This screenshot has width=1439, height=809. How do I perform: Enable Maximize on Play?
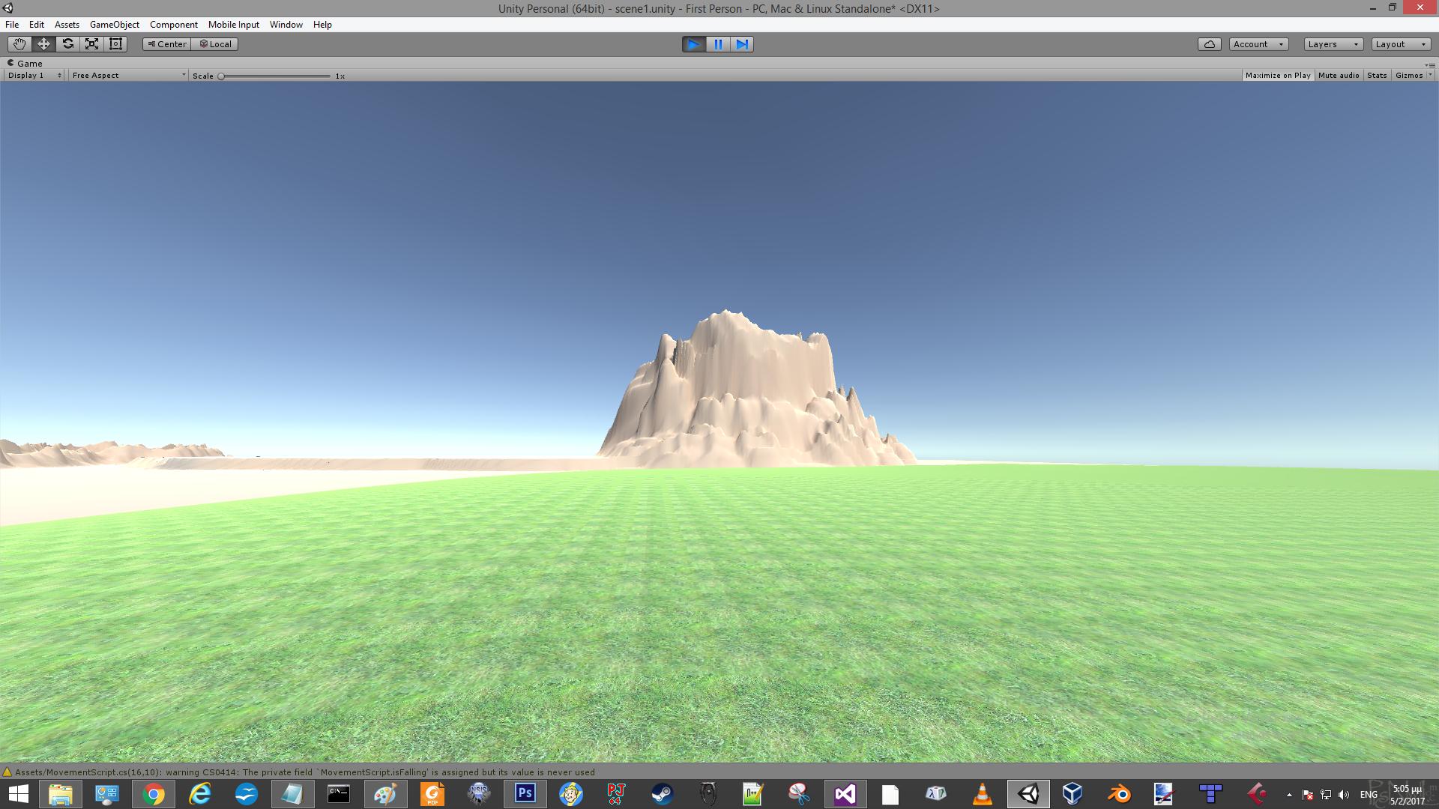pyautogui.click(x=1278, y=75)
